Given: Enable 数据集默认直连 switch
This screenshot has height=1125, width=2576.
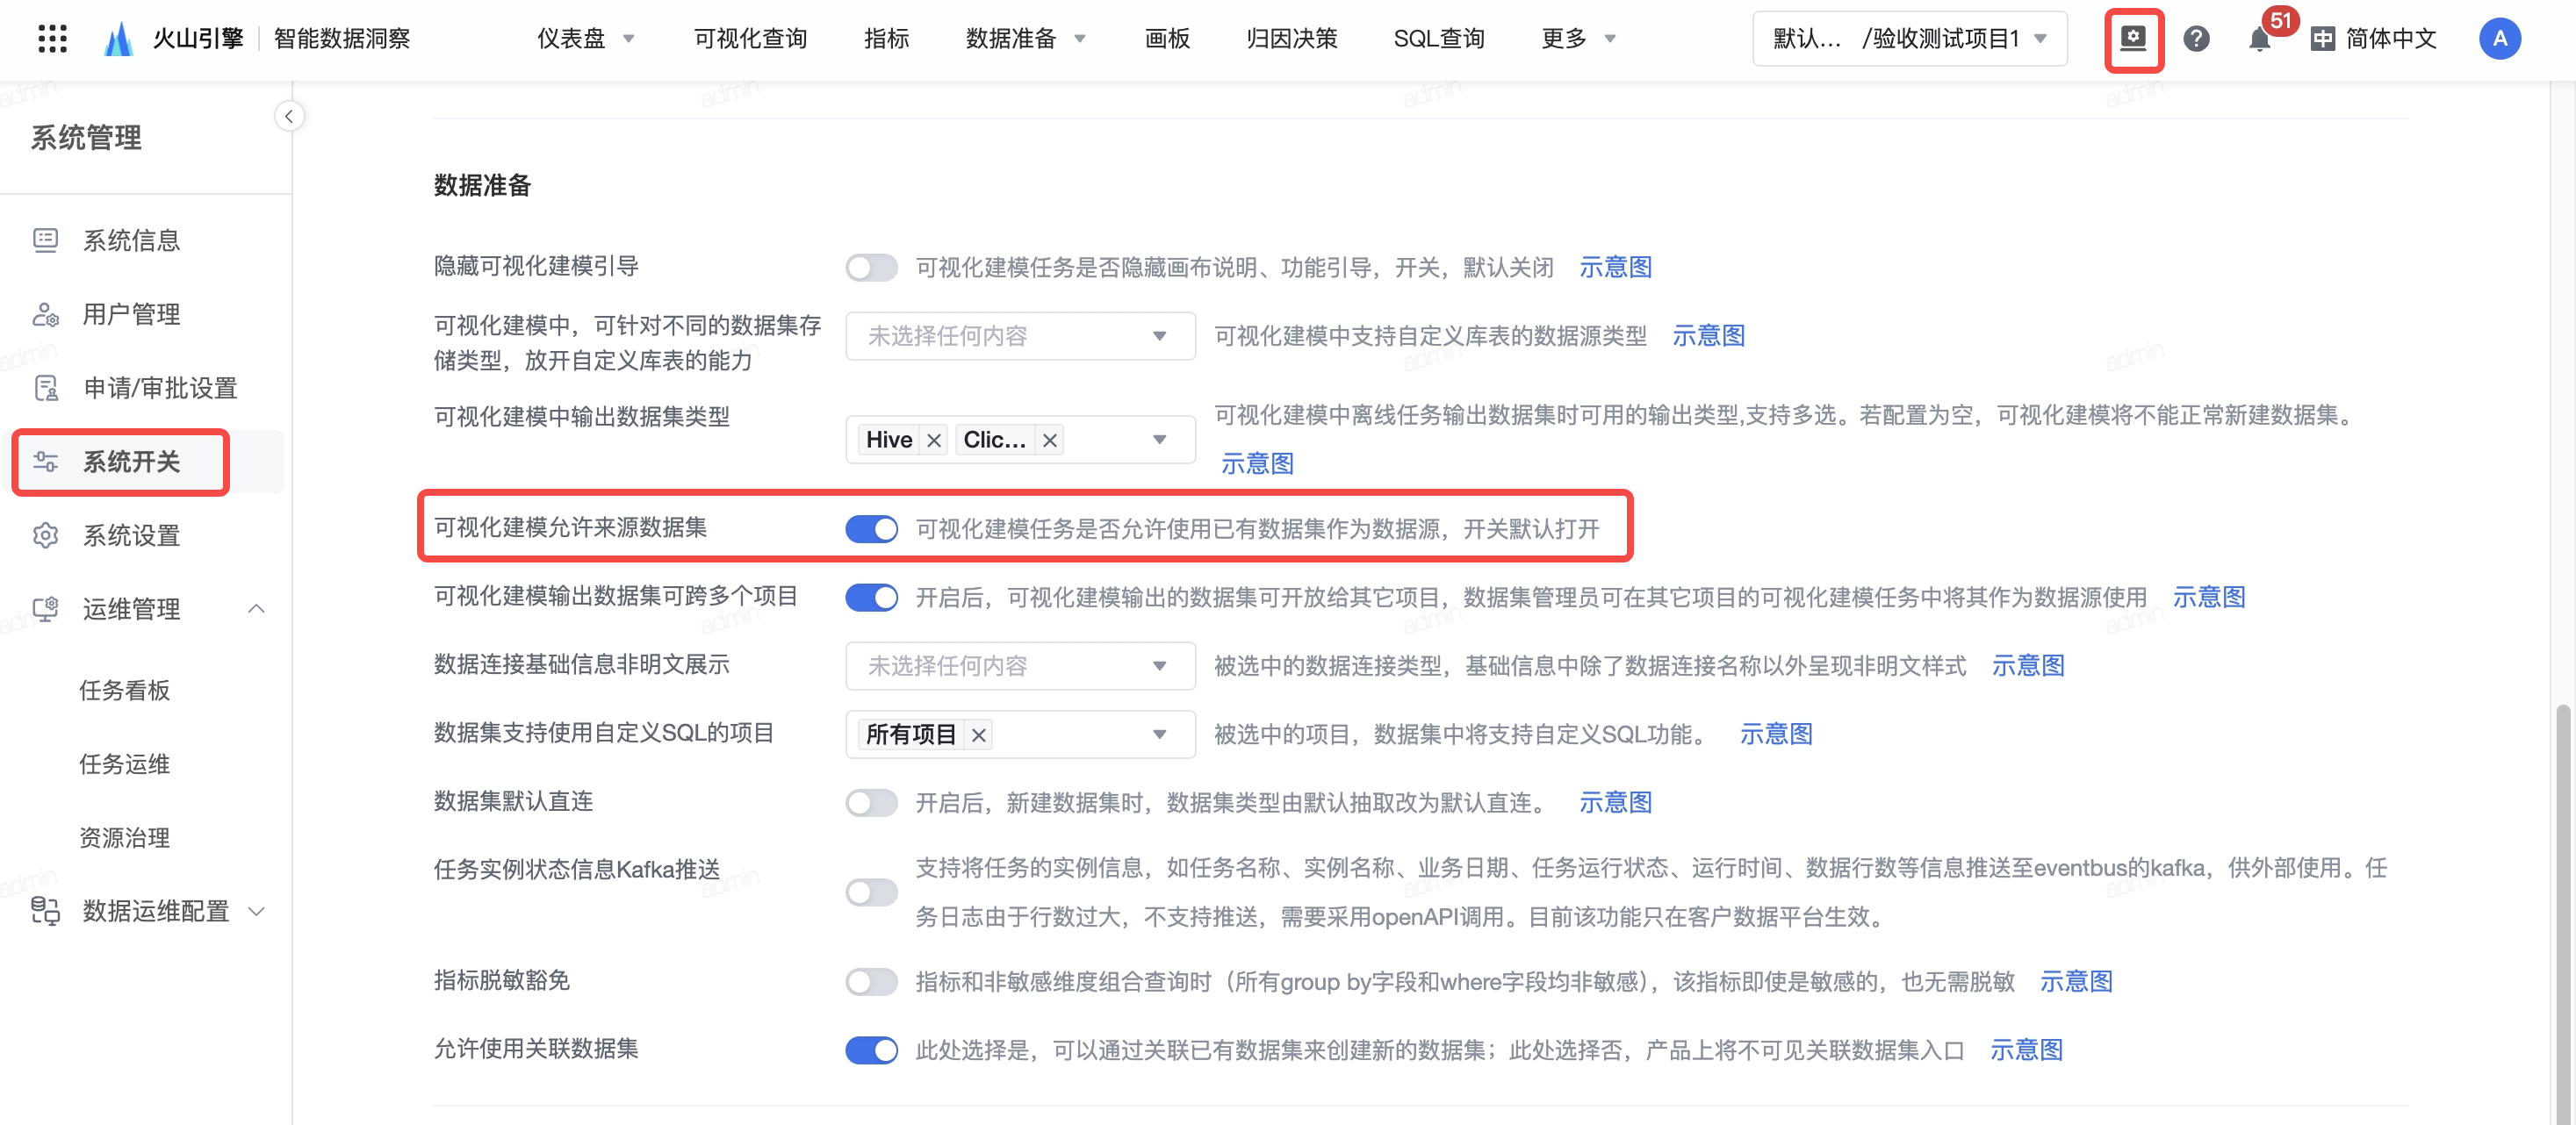Looking at the screenshot, I should click(x=871, y=802).
